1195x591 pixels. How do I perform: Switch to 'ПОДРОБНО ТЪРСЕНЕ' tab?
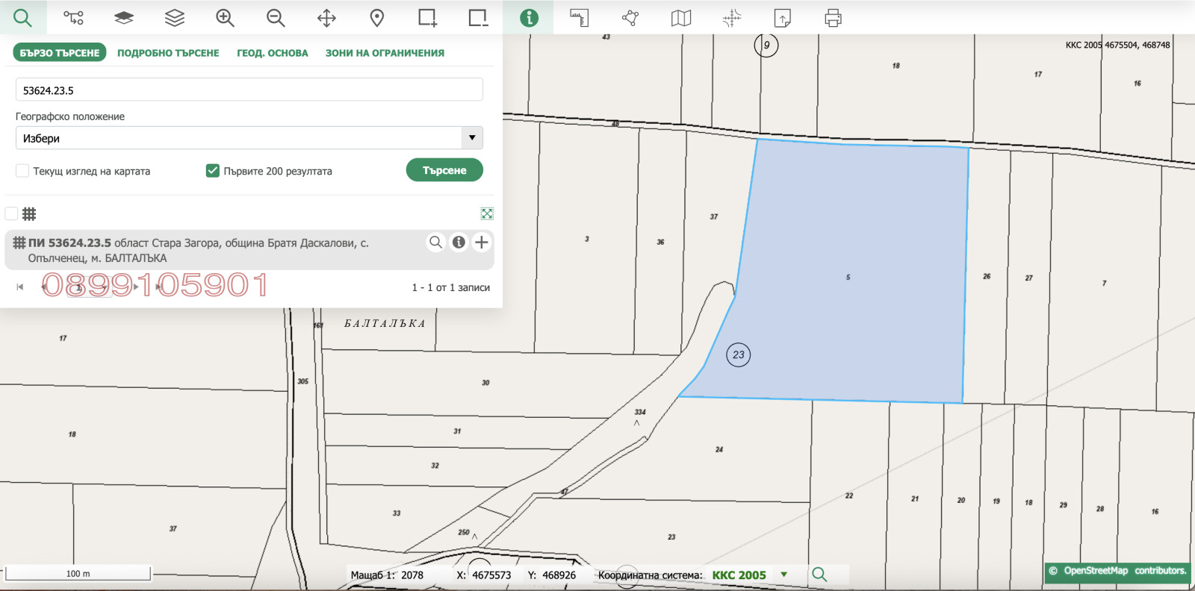click(x=168, y=53)
